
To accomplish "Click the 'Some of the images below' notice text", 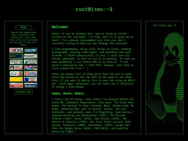I will (23, 39).
